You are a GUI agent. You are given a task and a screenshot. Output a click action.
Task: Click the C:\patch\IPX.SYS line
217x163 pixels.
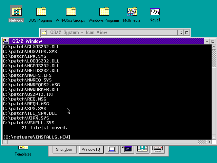[x=24, y=56]
